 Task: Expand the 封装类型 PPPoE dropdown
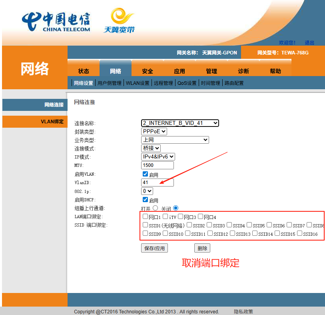(154, 131)
